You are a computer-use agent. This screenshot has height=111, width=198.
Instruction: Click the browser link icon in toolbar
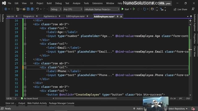(x=153, y=9)
